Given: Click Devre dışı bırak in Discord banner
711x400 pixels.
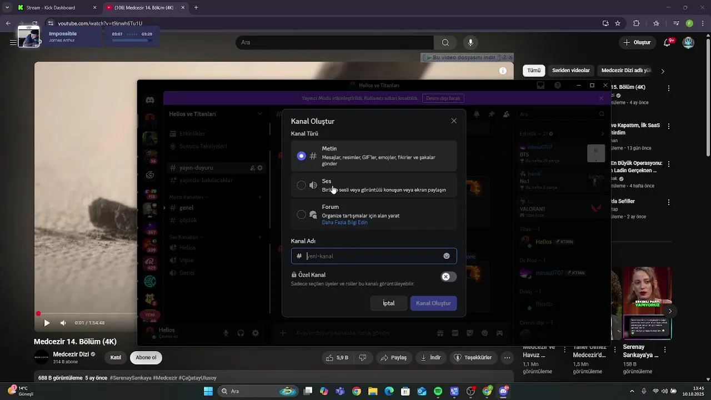Looking at the screenshot, I should tap(443, 98).
